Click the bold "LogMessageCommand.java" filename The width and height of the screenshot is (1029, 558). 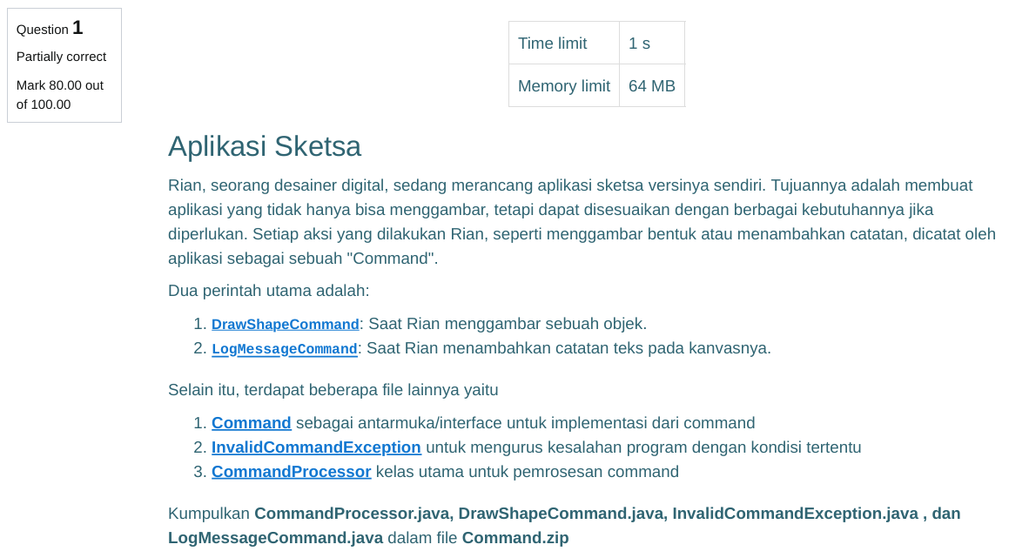275,538
